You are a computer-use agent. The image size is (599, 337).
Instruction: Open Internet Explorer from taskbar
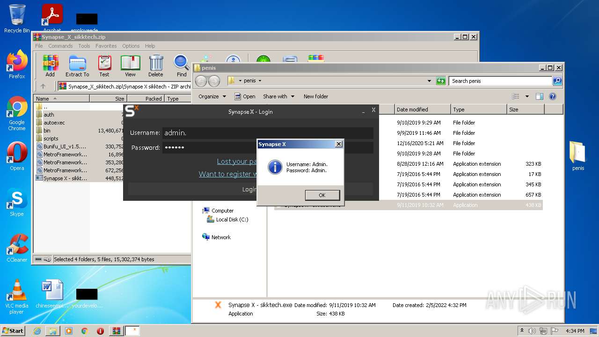[37, 331]
